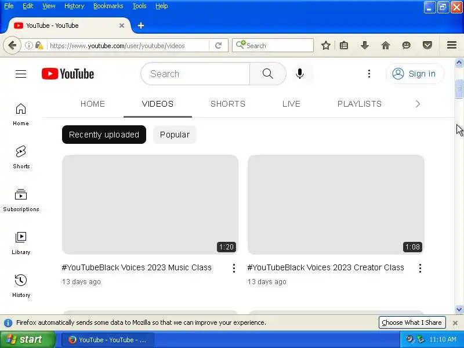The width and height of the screenshot is (464, 348).
Task: Open #YouTubeBlack Voices 2023 Music Class title
Action: (x=137, y=267)
